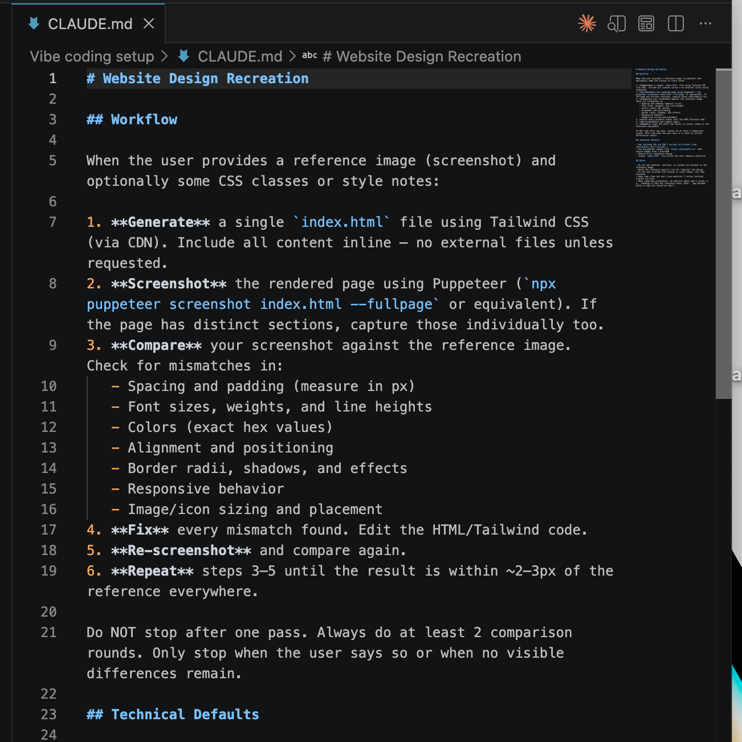Viewport: 742px width, 742px height.
Task: Select the CLAUDE.md editor tab
Action: point(88,23)
